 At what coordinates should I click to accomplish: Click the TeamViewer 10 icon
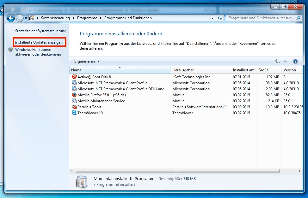tap(74, 113)
